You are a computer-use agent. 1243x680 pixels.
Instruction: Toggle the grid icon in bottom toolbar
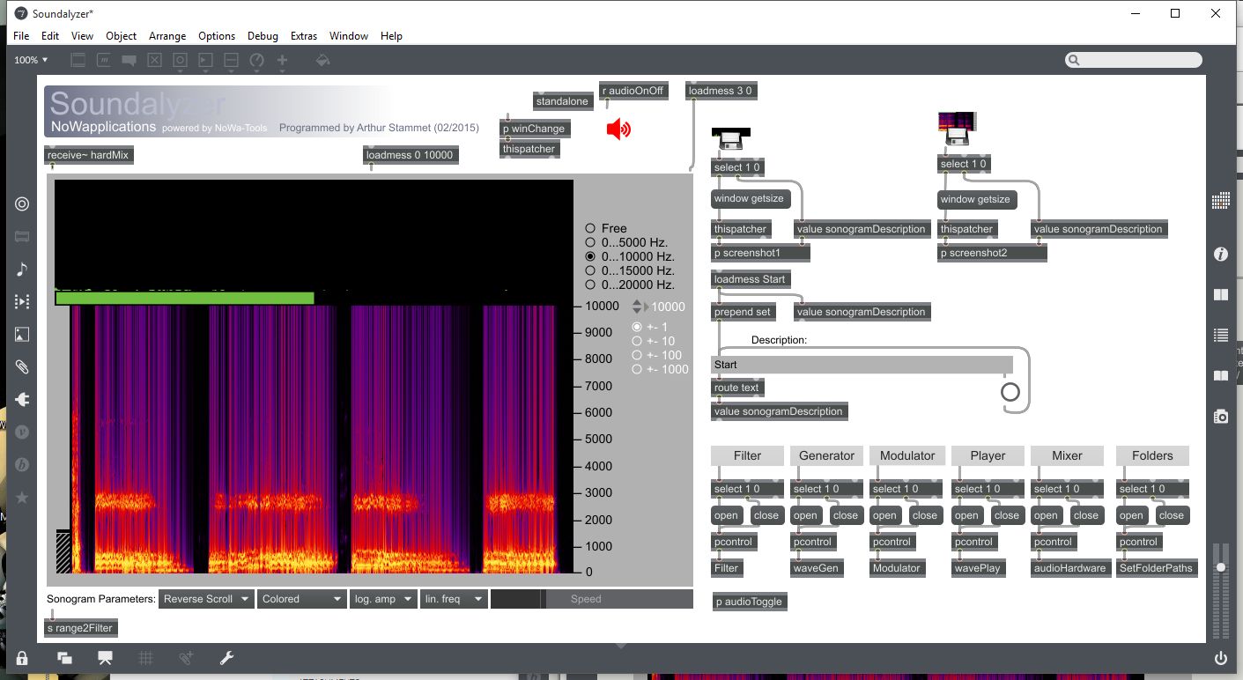click(146, 658)
